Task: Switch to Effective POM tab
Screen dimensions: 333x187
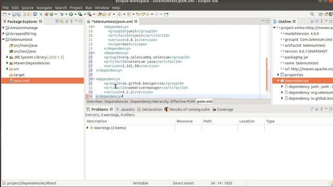Action: coord(183,102)
